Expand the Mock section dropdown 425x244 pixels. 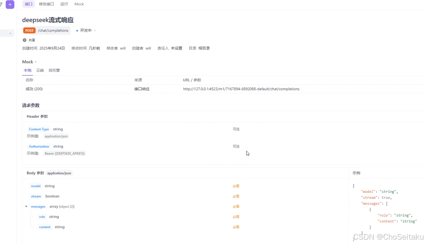tap(36, 62)
